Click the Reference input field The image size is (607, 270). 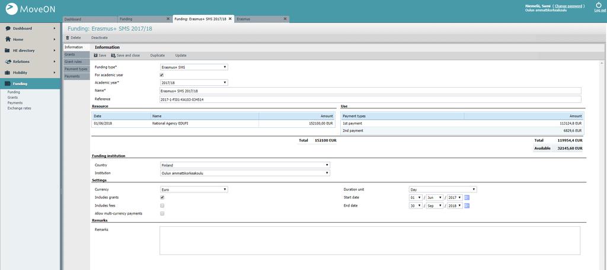point(370,99)
